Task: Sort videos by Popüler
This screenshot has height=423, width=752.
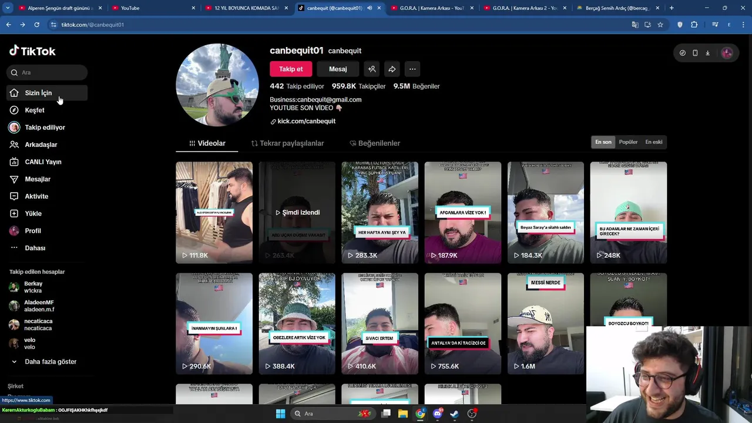Action: click(628, 142)
